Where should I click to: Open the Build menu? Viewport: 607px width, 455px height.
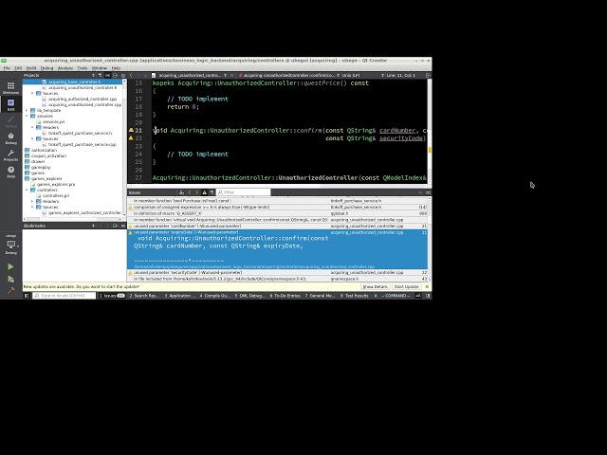31,68
